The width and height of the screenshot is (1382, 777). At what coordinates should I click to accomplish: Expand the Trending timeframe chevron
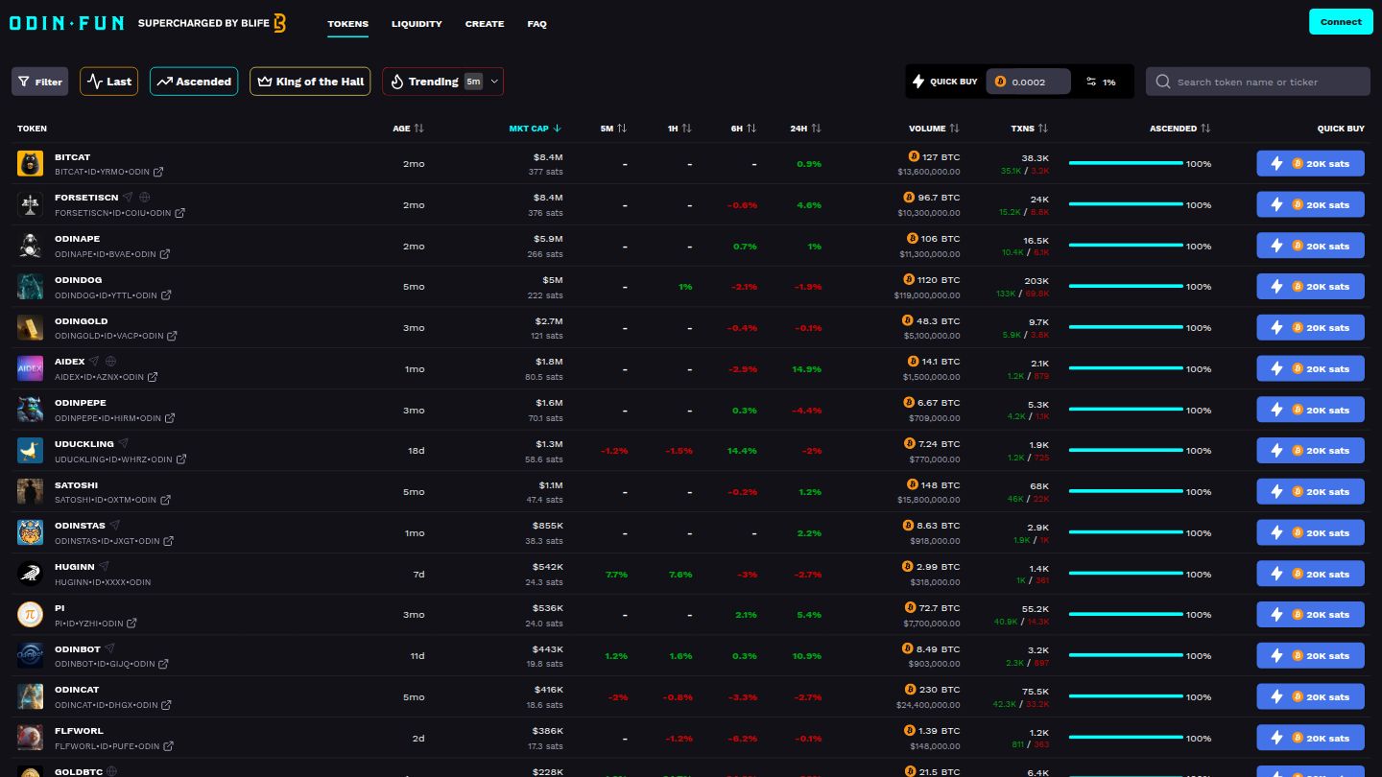pos(494,82)
